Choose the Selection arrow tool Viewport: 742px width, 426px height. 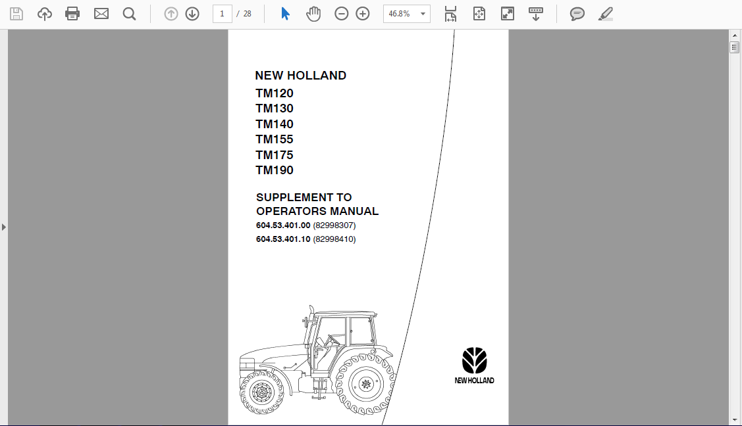tap(285, 14)
